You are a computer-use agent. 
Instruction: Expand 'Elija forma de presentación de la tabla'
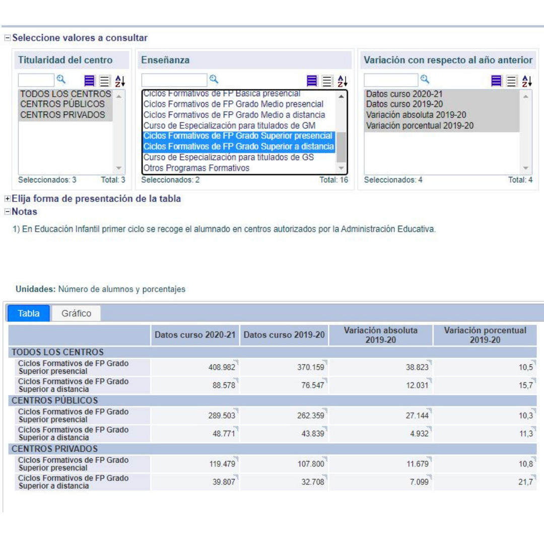[7, 198]
